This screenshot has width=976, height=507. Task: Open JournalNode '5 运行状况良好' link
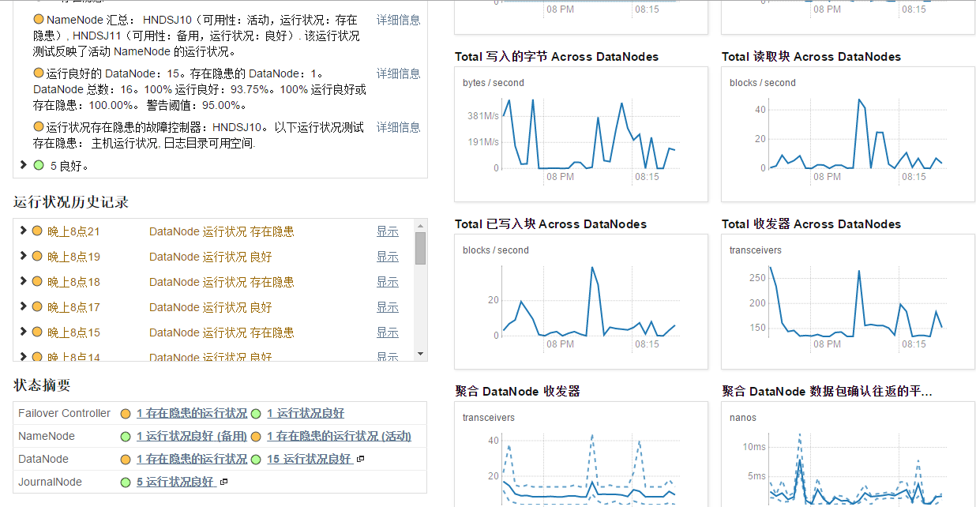click(175, 482)
